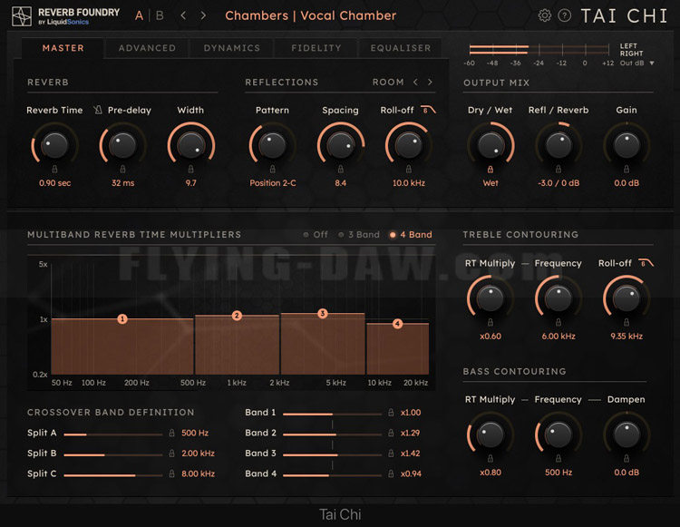Viewport: 680px width, 527px height.
Task: Lock the Split B crossover
Action: (171, 454)
